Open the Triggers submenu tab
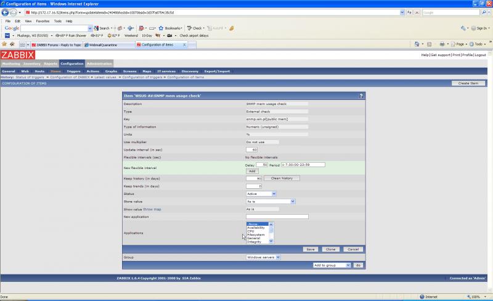 pos(73,71)
